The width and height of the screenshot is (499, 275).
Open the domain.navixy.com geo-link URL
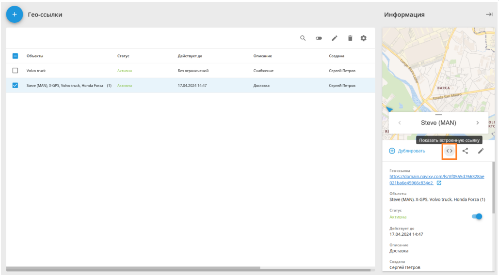(436, 180)
